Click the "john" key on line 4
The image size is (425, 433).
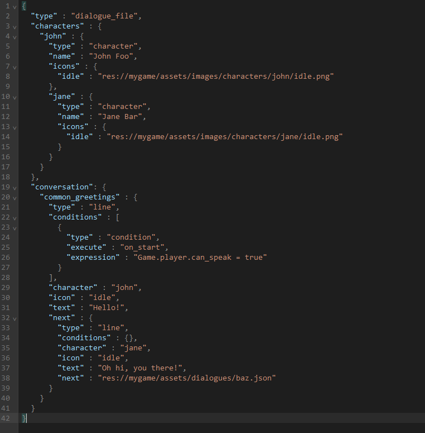(x=53, y=36)
